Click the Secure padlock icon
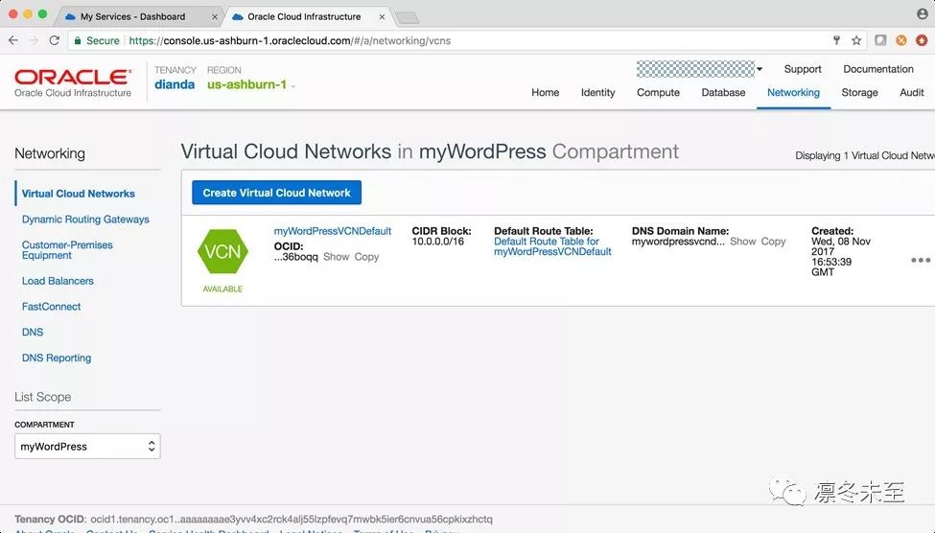The image size is (935, 533). pyautogui.click(x=78, y=40)
